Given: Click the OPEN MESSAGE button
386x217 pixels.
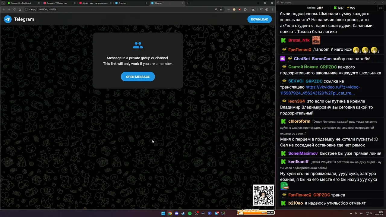Looking at the screenshot, I should (138, 77).
